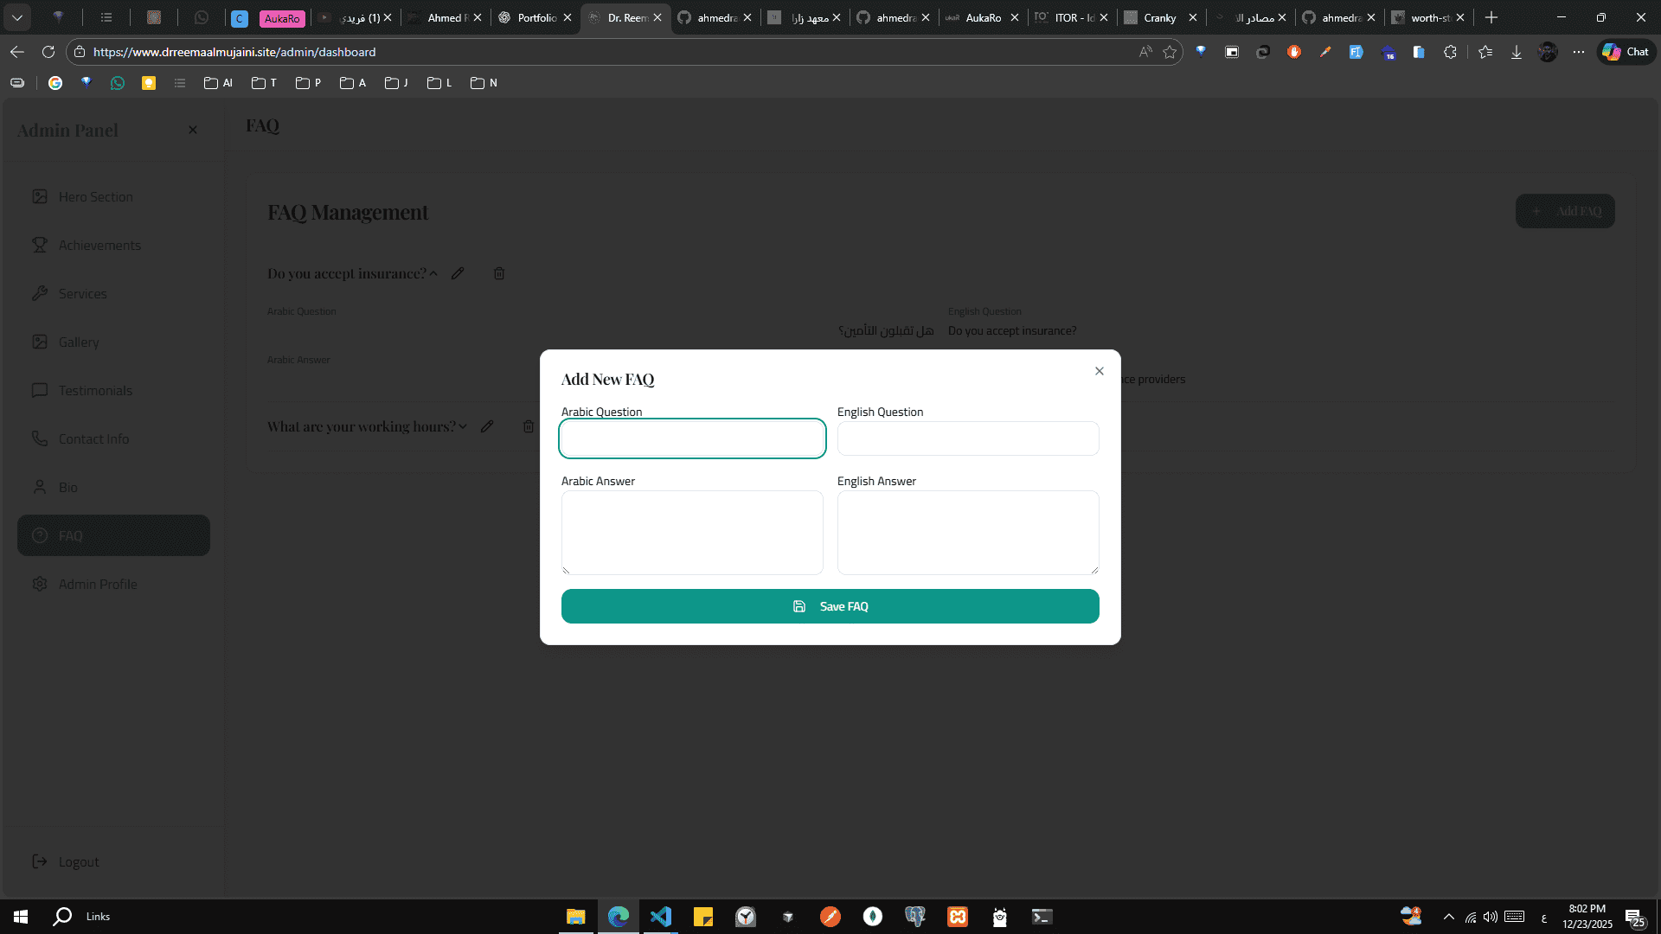The height and width of the screenshot is (934, 1661).
Task: Collapse the 'Do you accept insurance?' FAQ
Action: point(433,273)
